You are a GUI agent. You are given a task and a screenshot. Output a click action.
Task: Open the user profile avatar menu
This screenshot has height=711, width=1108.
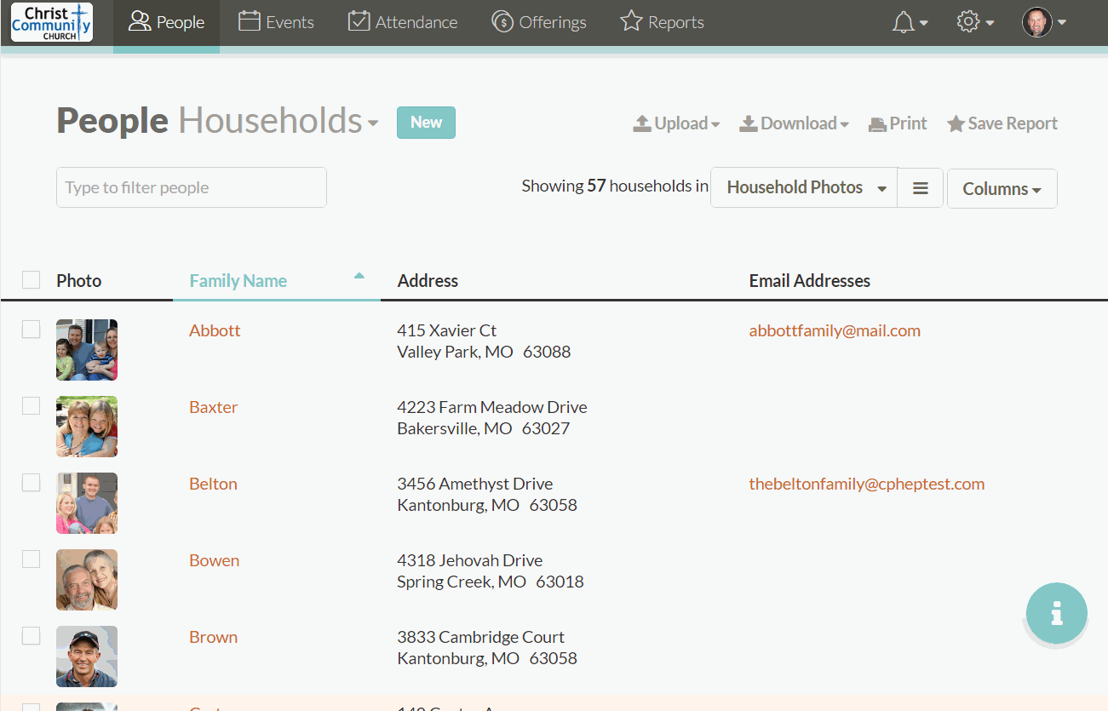click(x=1044, y=22)
